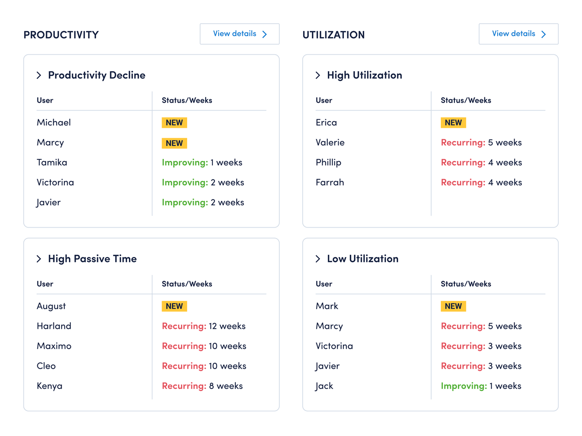
Task: Expand the Productivity Decline chevron
Action: pos(39,75)
